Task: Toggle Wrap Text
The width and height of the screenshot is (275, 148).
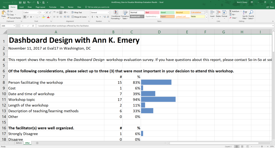Action: coord(77,12)
